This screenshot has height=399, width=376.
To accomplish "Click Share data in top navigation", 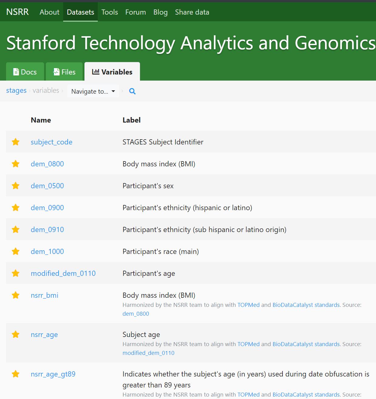I will 192,12.
